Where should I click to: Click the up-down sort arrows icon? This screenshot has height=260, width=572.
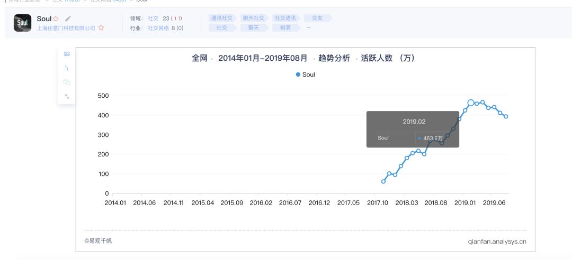click(67, 68)
